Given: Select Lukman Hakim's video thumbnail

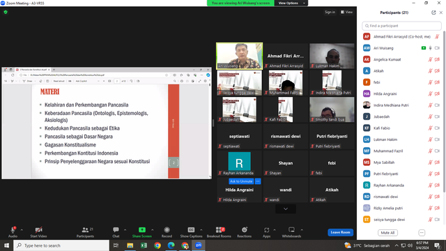Looking at the screenshot, I should click(332, 56).
